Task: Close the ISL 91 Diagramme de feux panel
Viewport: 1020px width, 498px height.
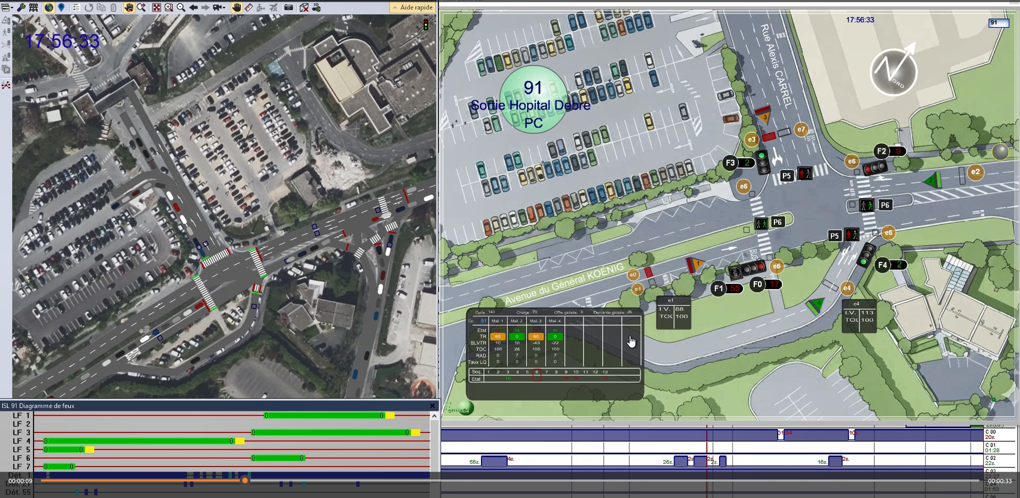Action: coord(433,406)
